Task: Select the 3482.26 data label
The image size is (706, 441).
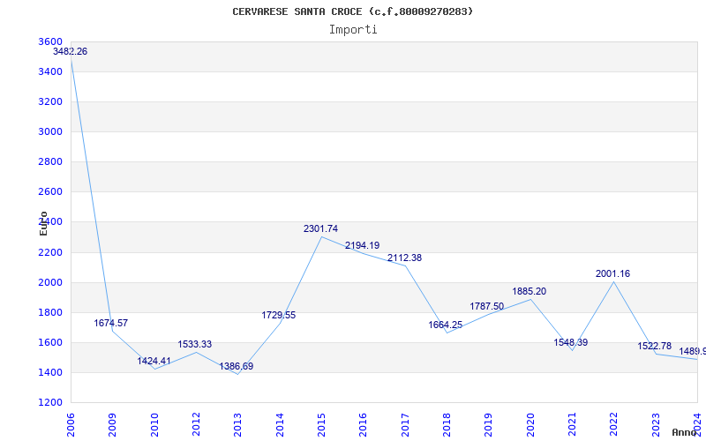Action: pyautogui.click(x=71, y=51)
